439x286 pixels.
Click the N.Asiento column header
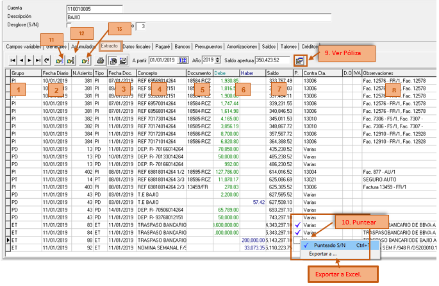82,73
